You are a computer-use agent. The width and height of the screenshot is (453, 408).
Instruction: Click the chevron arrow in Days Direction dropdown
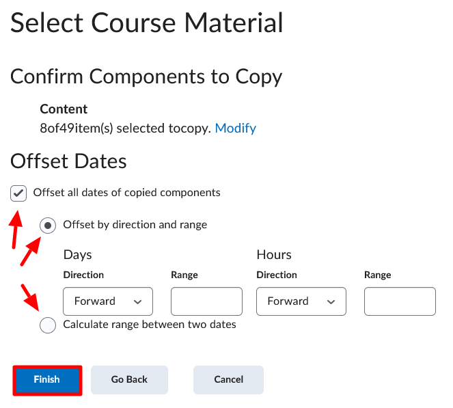point(137,302)
